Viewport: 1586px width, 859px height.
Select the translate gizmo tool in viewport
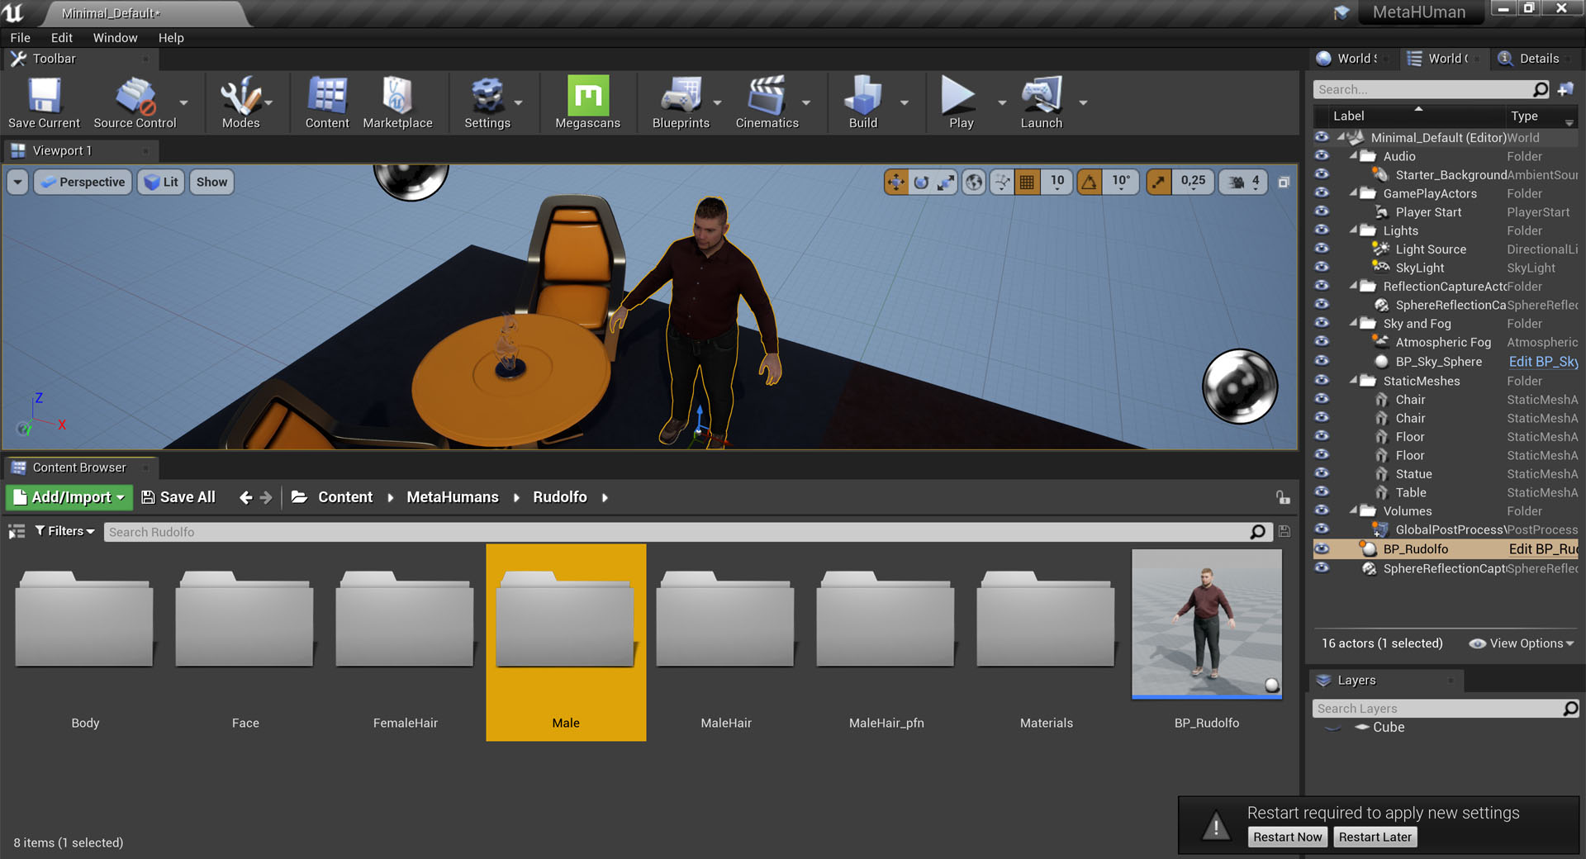pos(895,182)
